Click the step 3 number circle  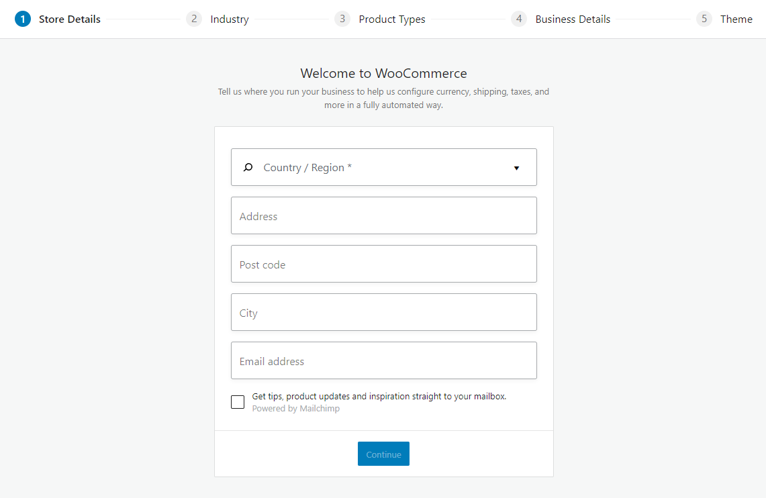click(x=342, y=19)
